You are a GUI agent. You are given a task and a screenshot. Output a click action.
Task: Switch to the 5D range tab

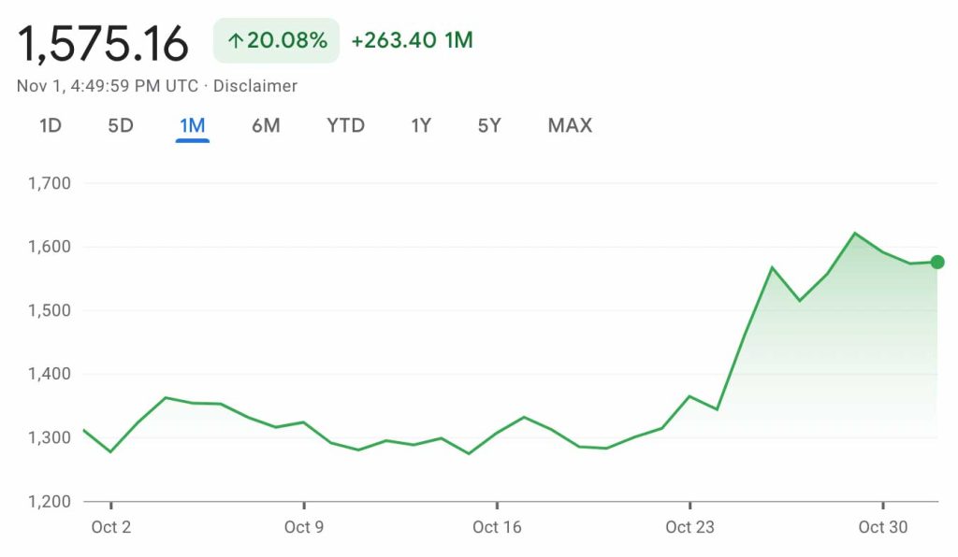point(121,125)
